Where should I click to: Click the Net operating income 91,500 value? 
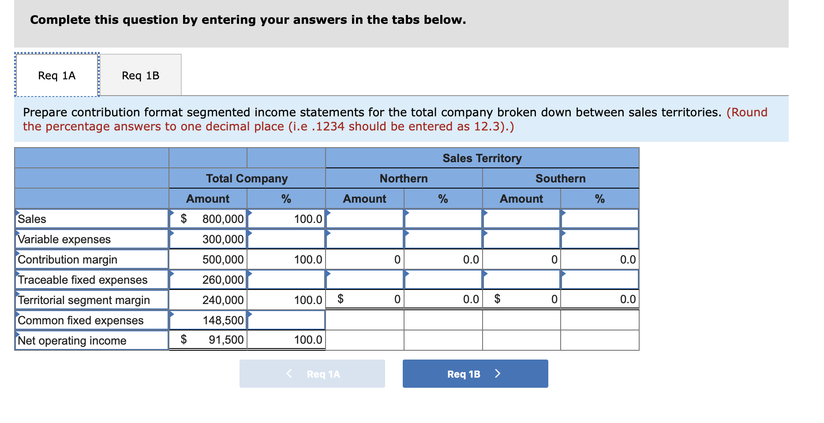(208, 340)
